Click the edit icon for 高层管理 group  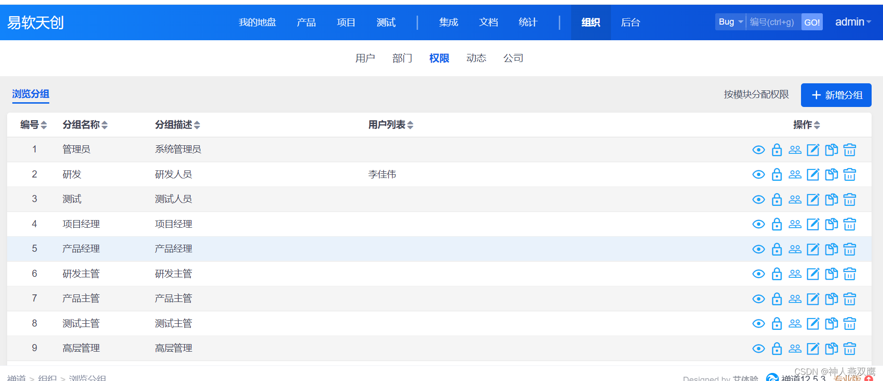[813, 349]
